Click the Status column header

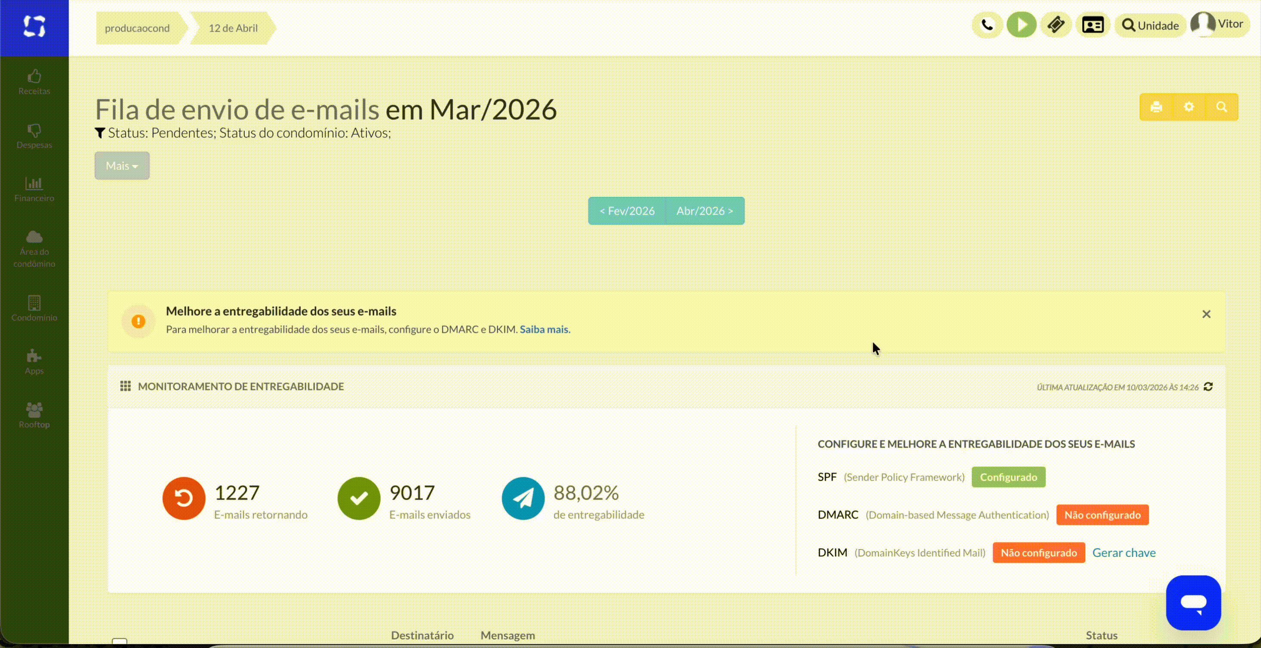coord(1101,635)
